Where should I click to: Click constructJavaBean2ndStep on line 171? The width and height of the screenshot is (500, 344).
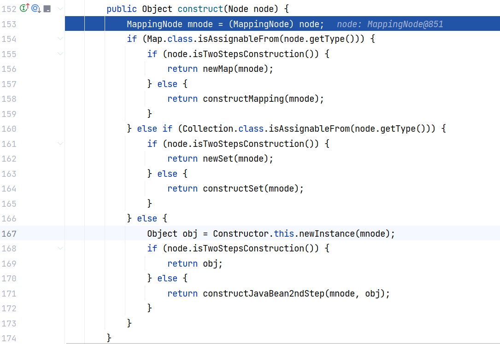(x=264, y=293)
